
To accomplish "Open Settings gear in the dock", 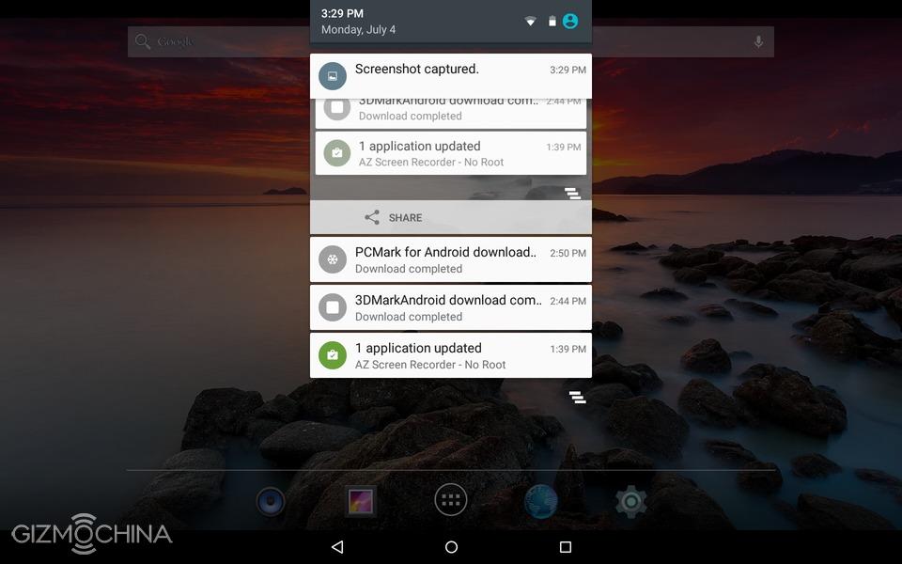I will coord(630,501).
